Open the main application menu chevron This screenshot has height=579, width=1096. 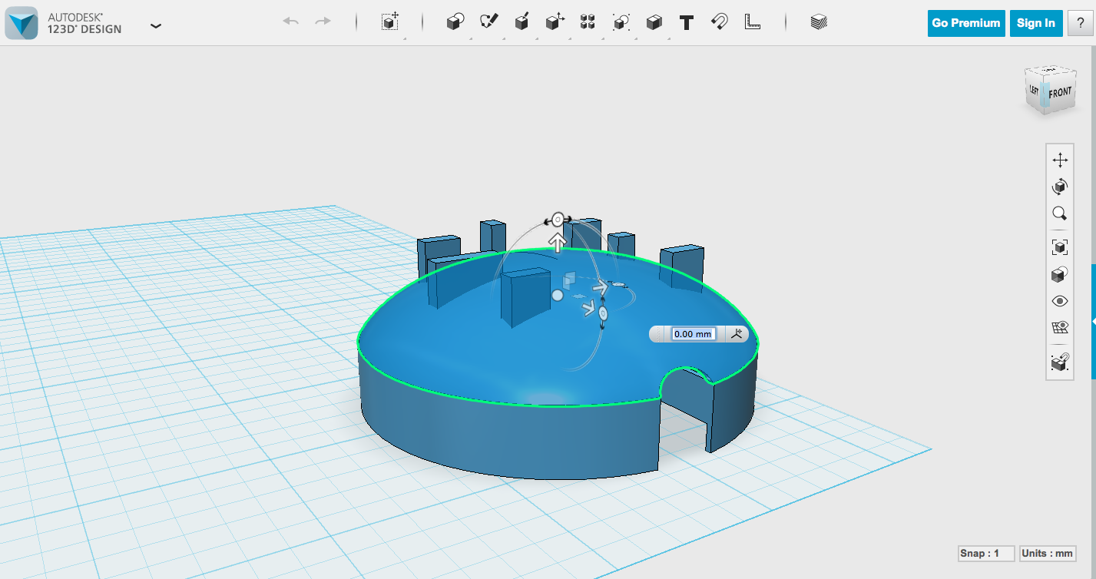click(x=156, y=25)
